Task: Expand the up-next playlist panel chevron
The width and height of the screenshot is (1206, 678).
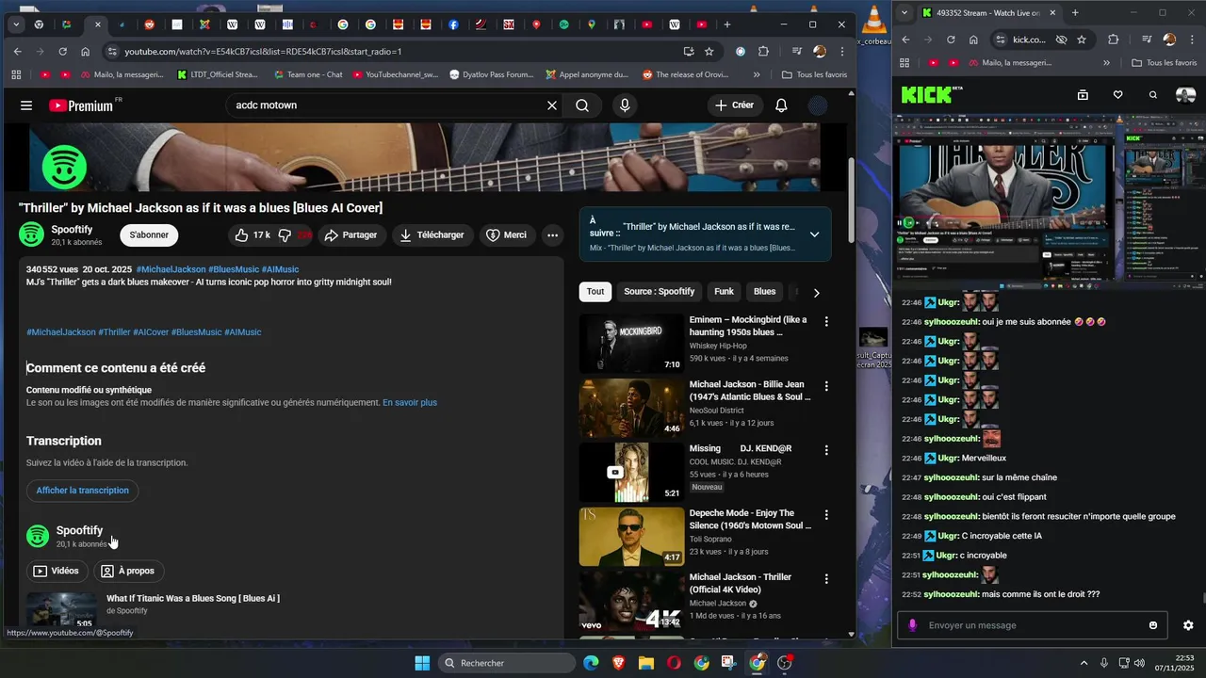Action: 814,234
